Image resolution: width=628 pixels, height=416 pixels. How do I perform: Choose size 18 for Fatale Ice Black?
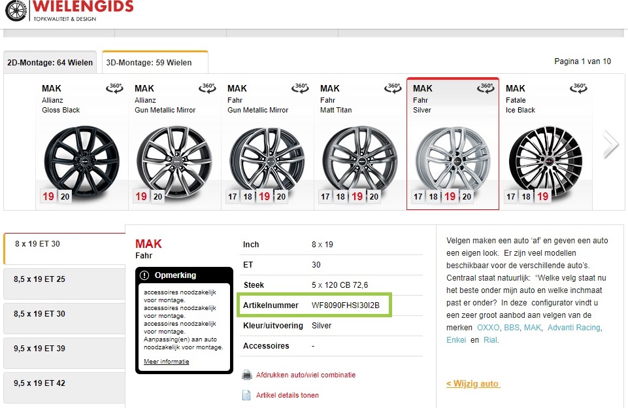pos(526,197)
